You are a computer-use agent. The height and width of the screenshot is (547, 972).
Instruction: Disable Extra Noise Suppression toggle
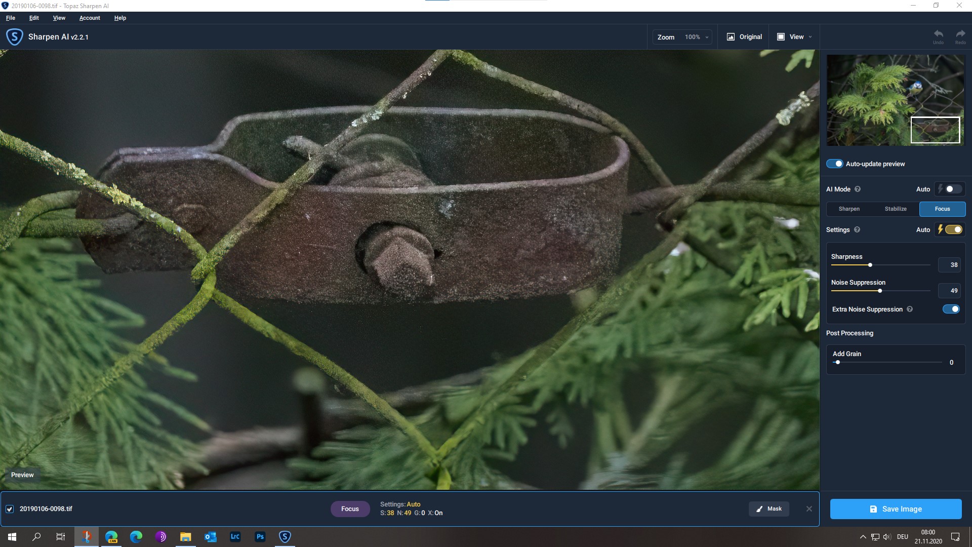[x=951, y=309]
